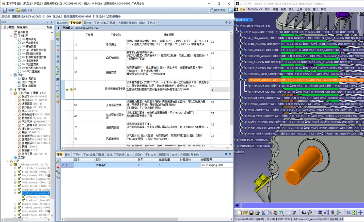
Task: Click the green add-step icon in 工步说明 toolbar
Action: tap(58, 35)
